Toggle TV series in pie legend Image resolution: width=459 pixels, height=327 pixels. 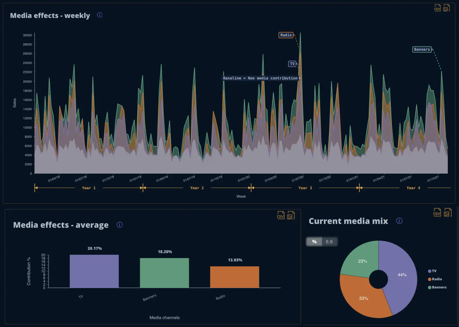432,271
